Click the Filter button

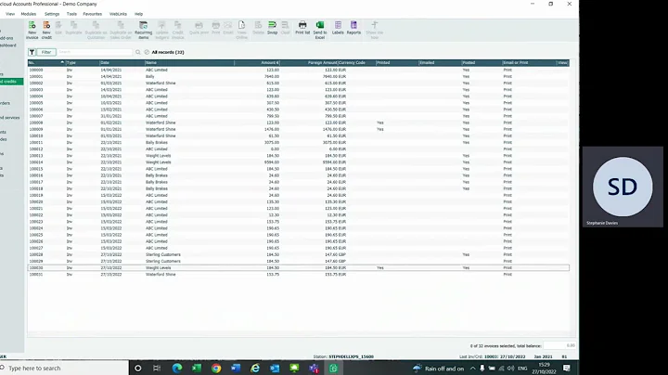click(46, 52)
